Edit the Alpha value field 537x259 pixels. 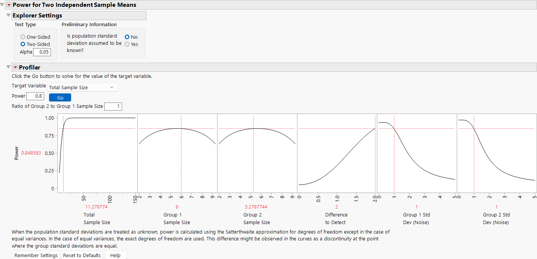pos(42,52)
